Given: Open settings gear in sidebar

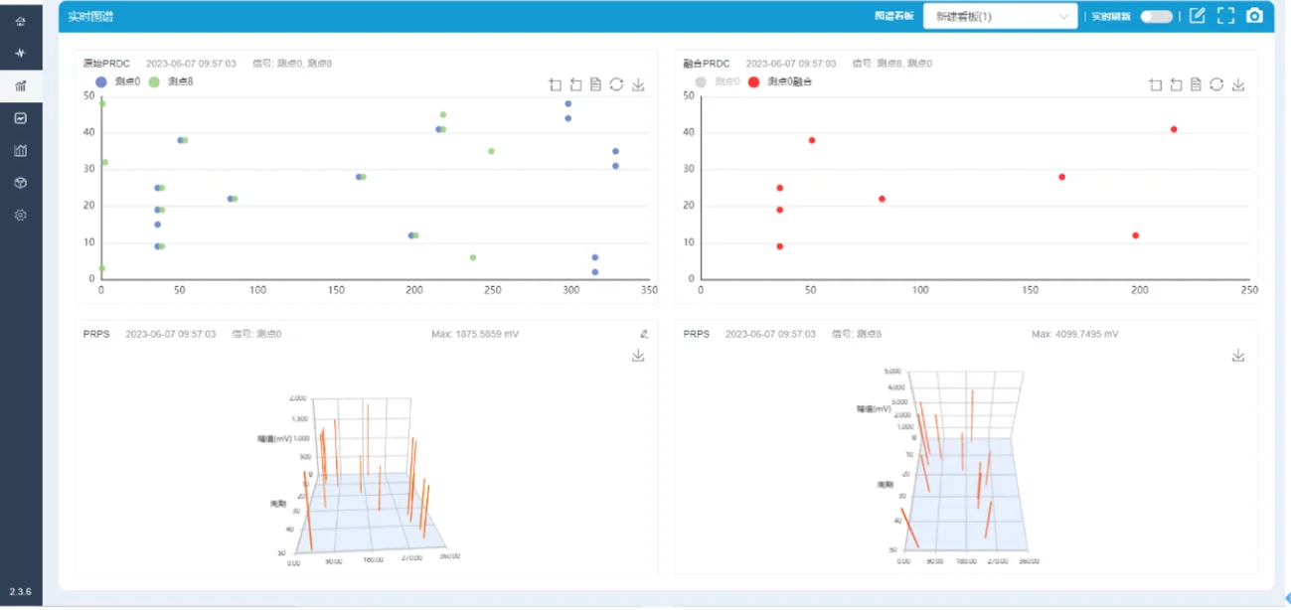Looking at the screenshot, I should pyautogui.click(x=21, y=216).
